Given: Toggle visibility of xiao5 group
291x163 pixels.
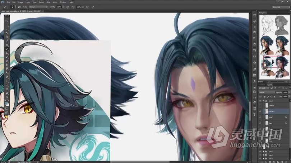Looking at the screenshot, I should coord(260,152).
